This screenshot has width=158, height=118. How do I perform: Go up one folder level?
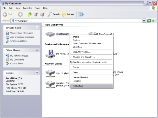coord(30,15)
